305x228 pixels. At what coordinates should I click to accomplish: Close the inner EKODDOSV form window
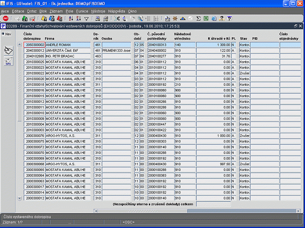point(300,26)
